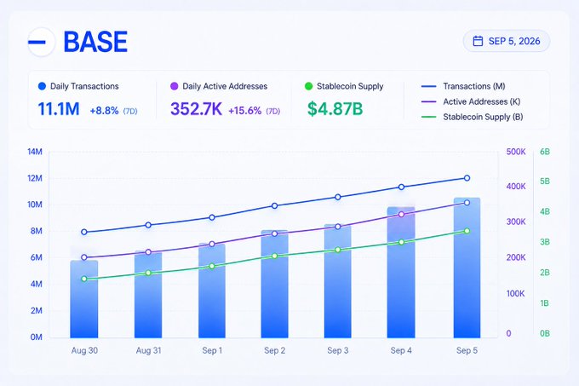Image resolution: width=579 pixels, height=386 pixels.
Task: Click the blue Daily Transactions dot
Action: tap(42, 86)
